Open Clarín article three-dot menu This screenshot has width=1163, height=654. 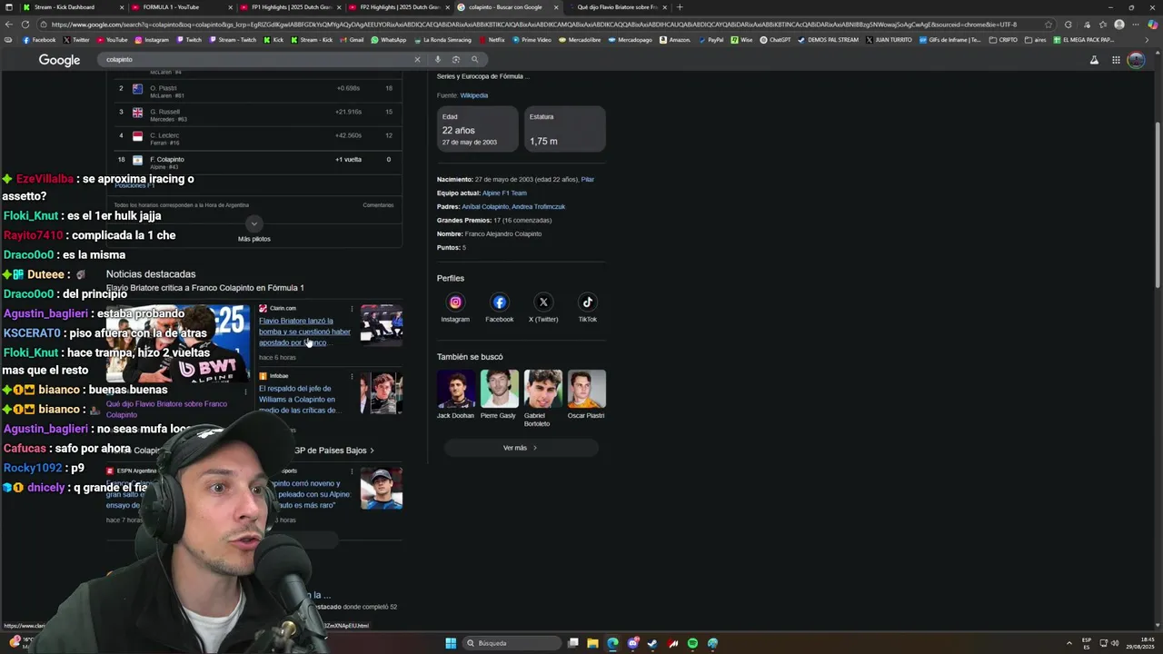[352, 309]
